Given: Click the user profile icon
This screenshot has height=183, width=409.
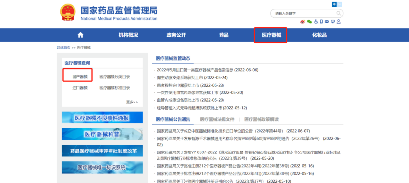Looking at the screenshot, I should (339, 21).
